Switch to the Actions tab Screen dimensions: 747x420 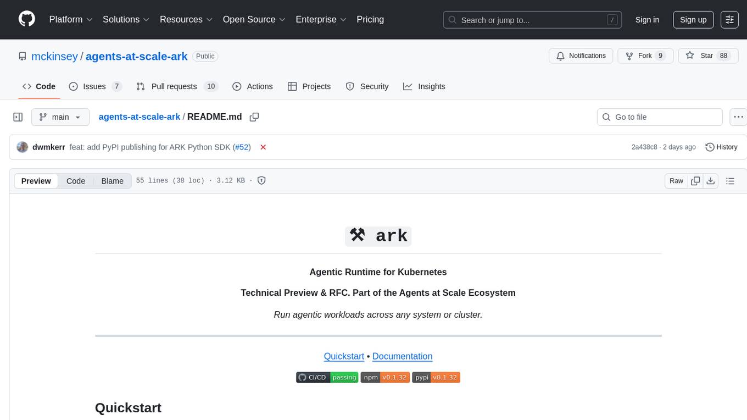tap(253, 86)
